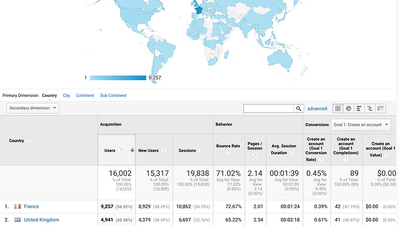Screen dimensions: 399x226
Task: Click the map color scale legend bar
Action: click(x=118, y=78)
